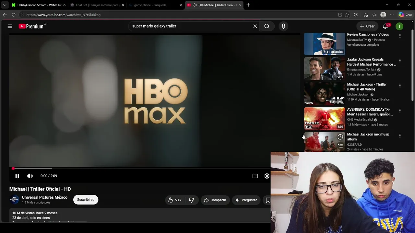Go back in browser history
The width and height of the screenshot is (415, 233).
click(5, 15)
